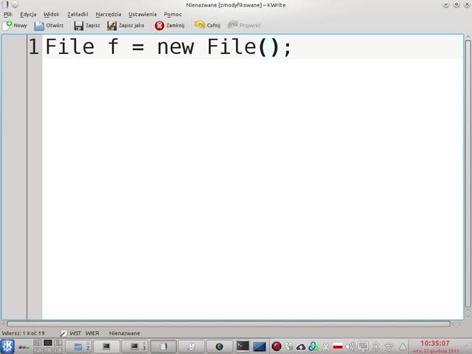472x354 pixels.
Task: Click the taskbar entry right of KWrite
Action: (192, 347)
